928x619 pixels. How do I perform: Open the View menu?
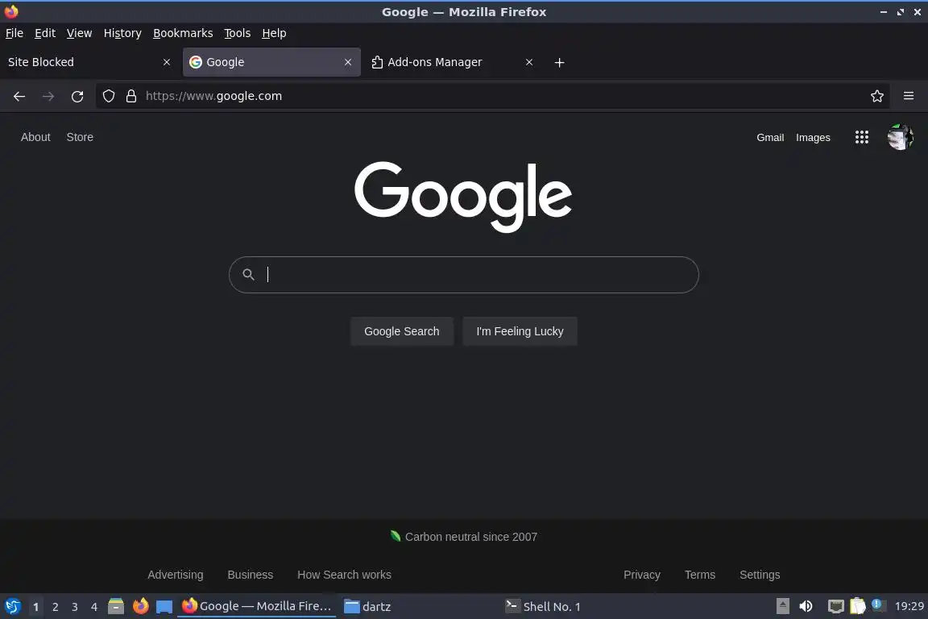79,33
